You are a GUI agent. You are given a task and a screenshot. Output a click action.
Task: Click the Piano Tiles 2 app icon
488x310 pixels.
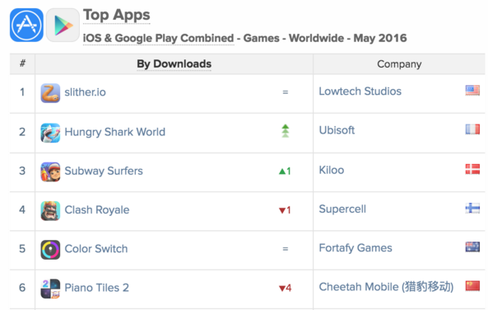50,289
